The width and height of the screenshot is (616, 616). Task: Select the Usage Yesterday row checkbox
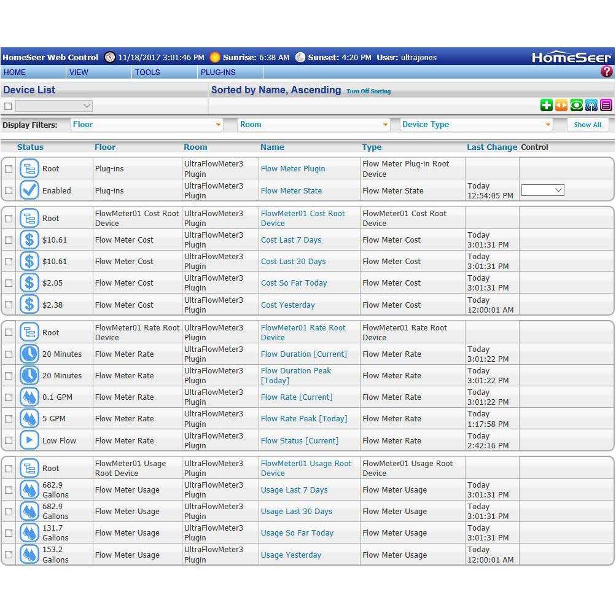(9, 555)
